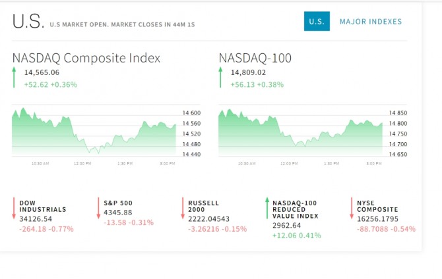The width and height of the screenshot is (442, 279).
Task: Click the NASDAQ-100 green up arrow
Action: (x=221, y=78)
